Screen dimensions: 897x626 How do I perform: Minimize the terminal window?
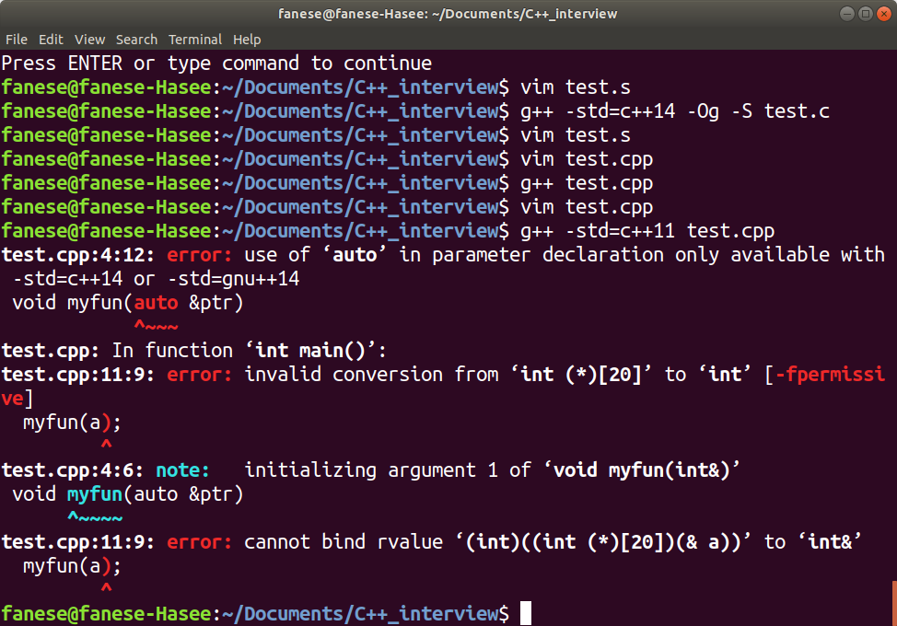click(x=847, y=13)
